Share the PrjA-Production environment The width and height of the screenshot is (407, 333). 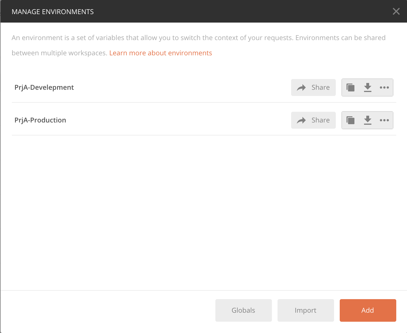(313, 120)
